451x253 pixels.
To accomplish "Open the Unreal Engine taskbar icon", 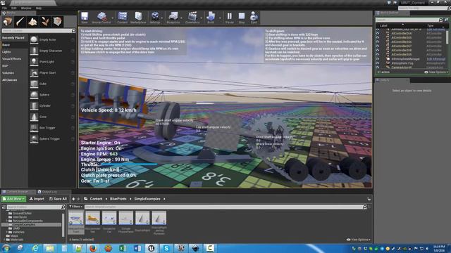I will coord(152,248).
